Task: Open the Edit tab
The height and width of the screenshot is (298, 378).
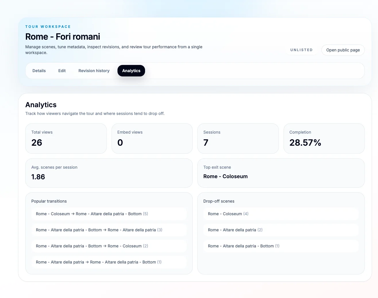Action: (x=62, y=71)
